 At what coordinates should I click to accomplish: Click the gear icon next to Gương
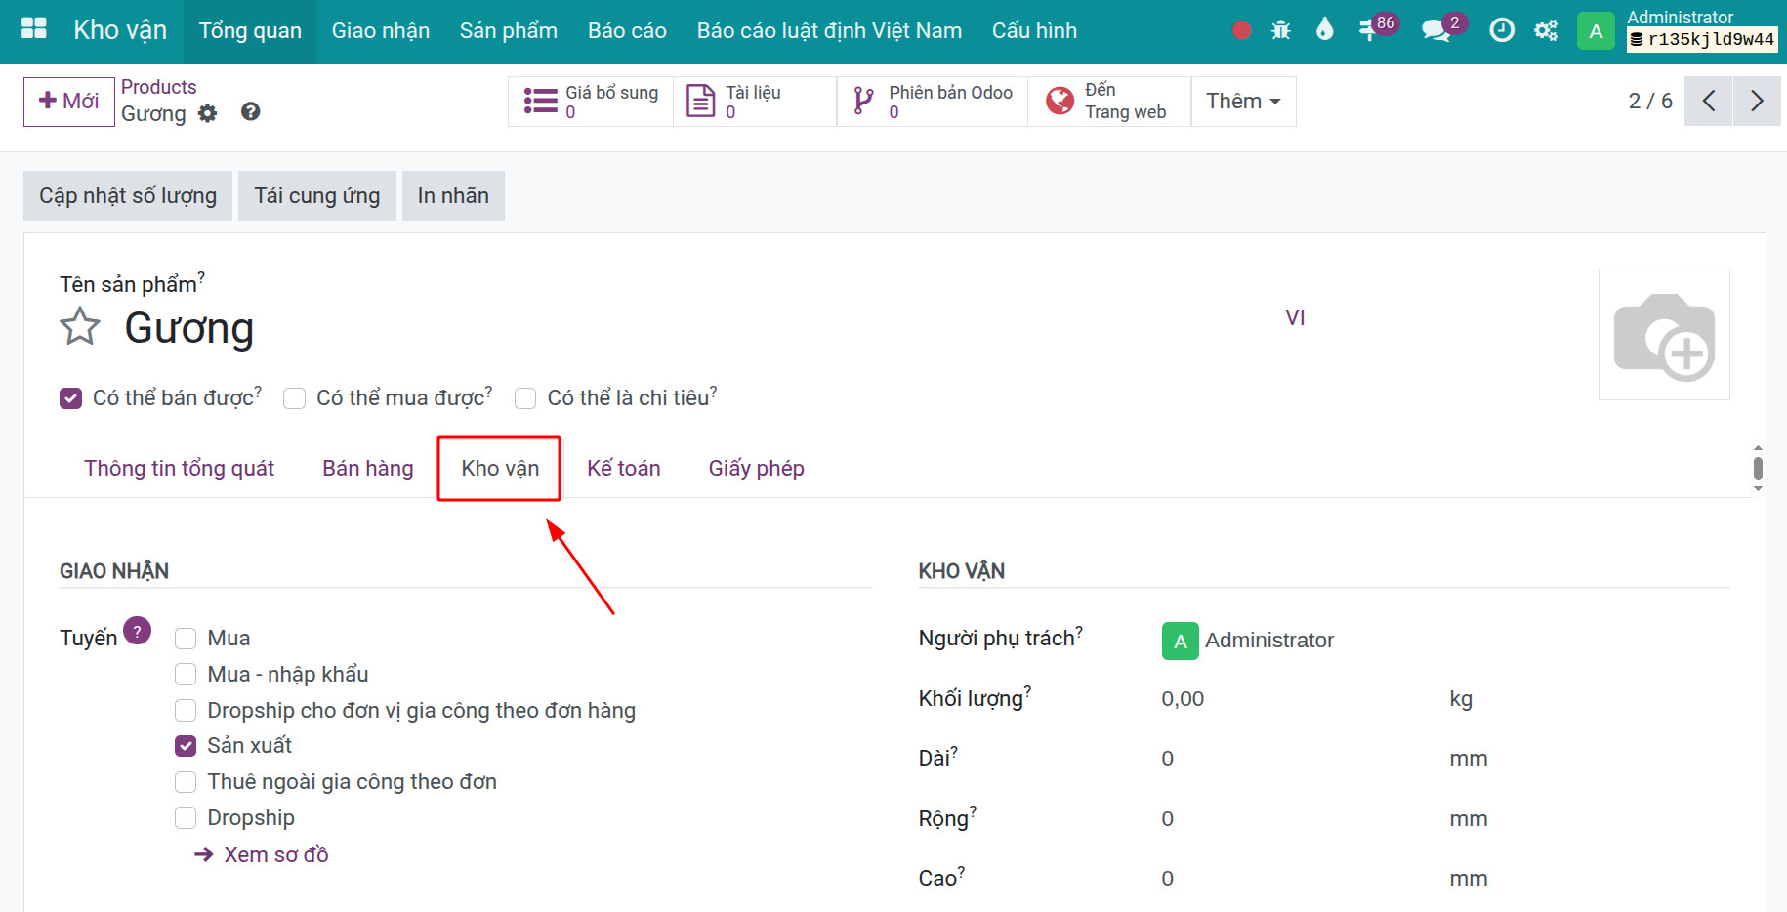click(x=207, y=113)
